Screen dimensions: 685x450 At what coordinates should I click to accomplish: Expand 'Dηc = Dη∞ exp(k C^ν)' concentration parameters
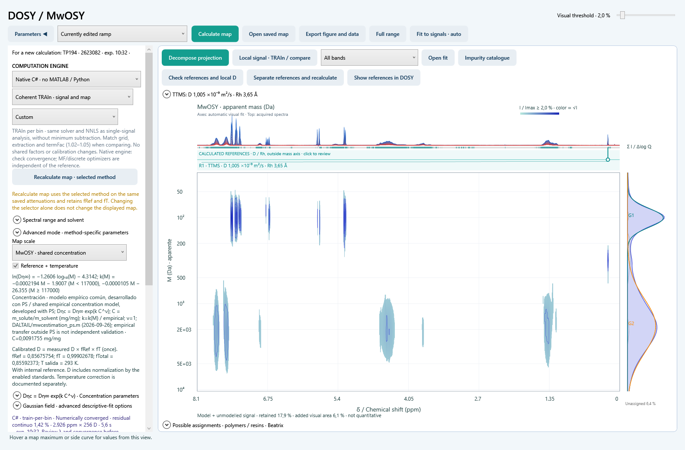click(x=17, y=396)
